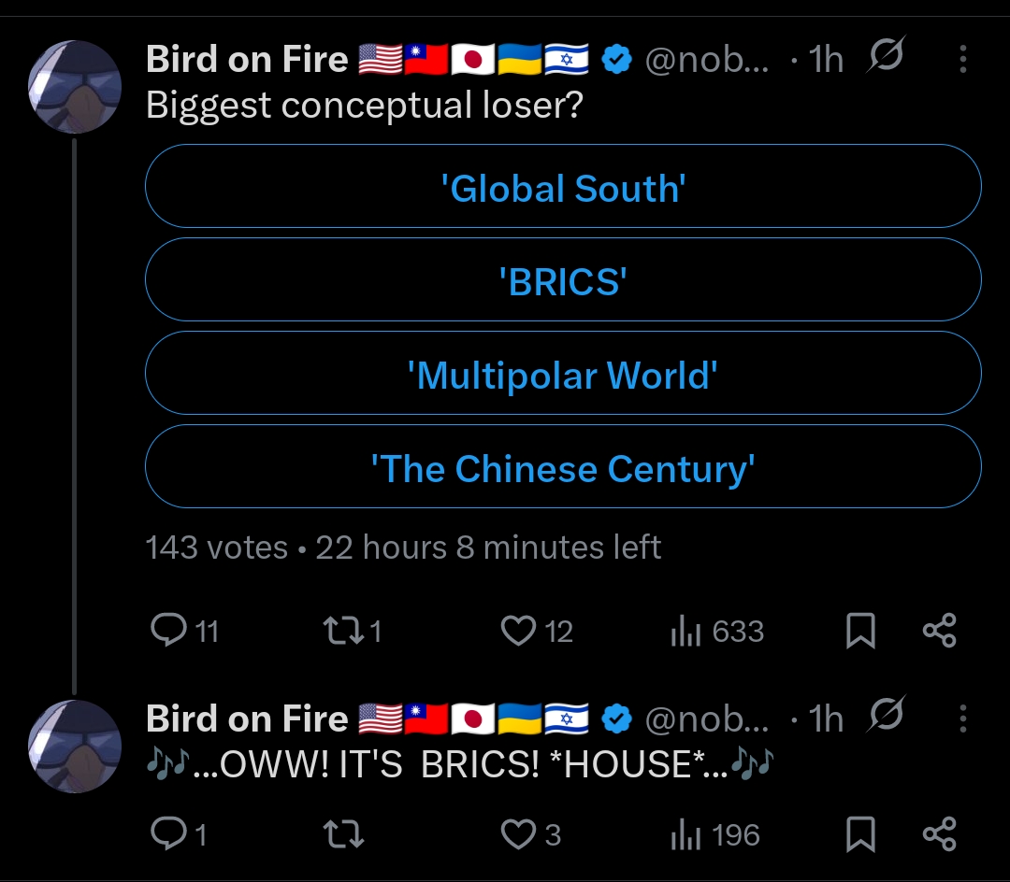Reply to the BRICS HOUSE tweet
The image size is (1010, 882).
click(169, 834)
